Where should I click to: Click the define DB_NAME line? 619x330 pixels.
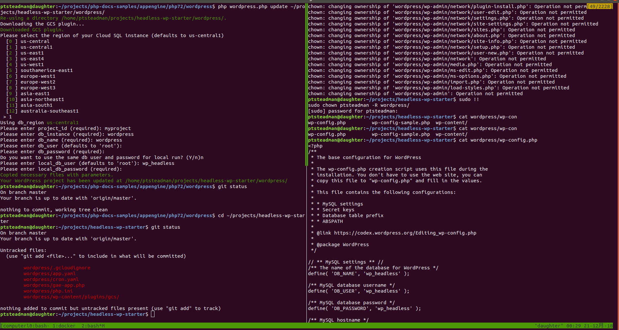click(x=359, y=274)
